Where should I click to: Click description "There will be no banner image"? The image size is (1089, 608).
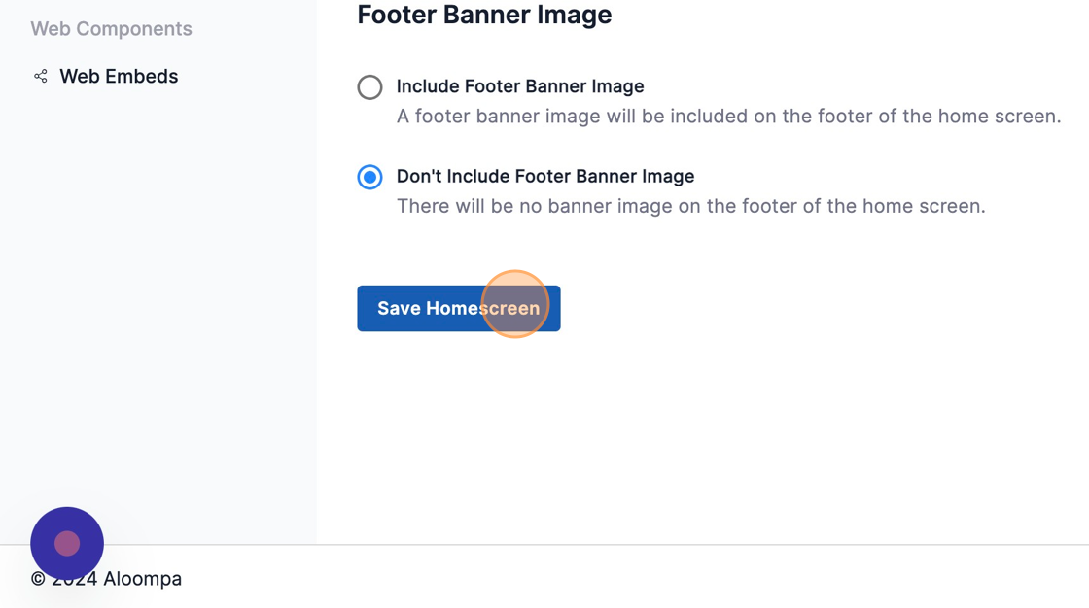[690, 206]
